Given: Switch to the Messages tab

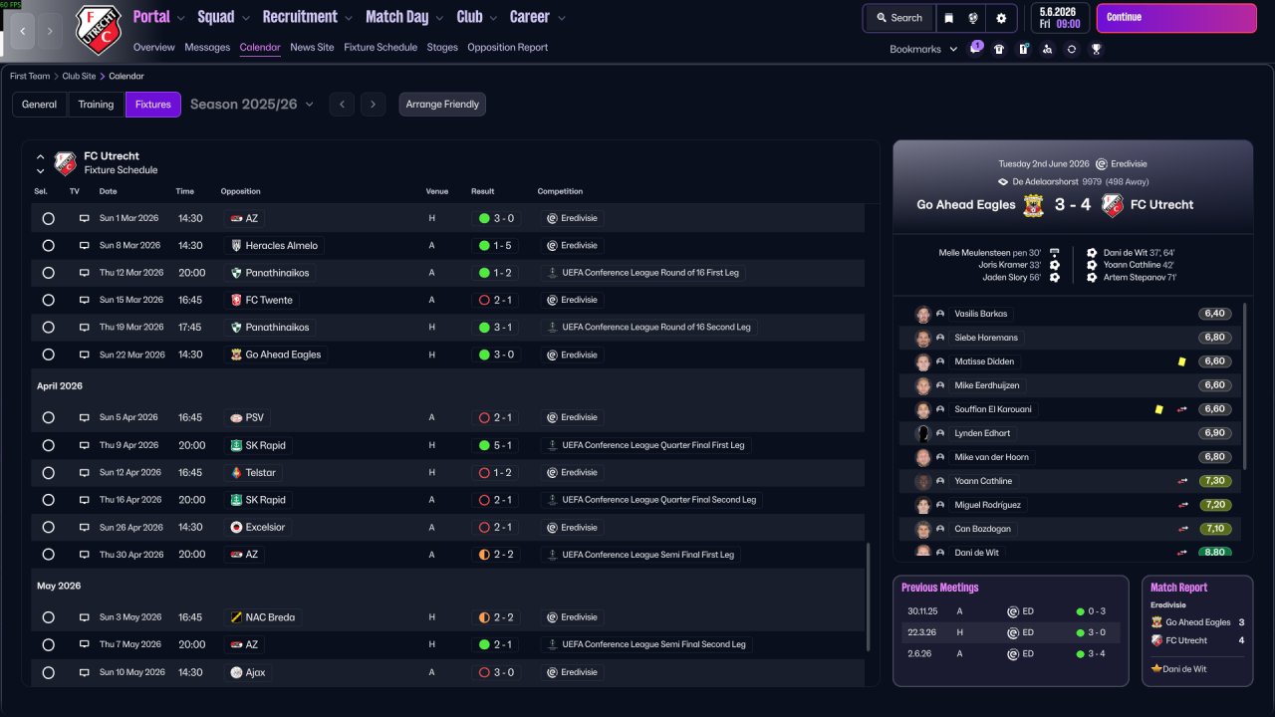Looking at the screenshot, I should [x=207, y=48].
